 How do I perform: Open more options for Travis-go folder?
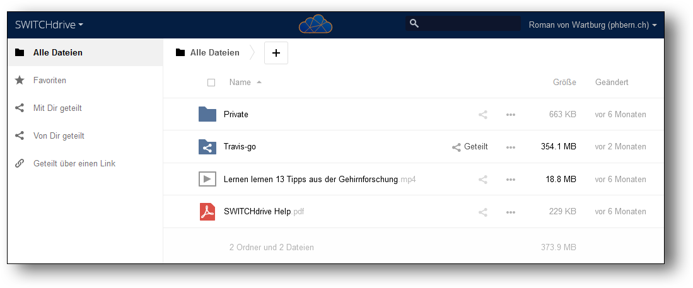tap(511, 147)
